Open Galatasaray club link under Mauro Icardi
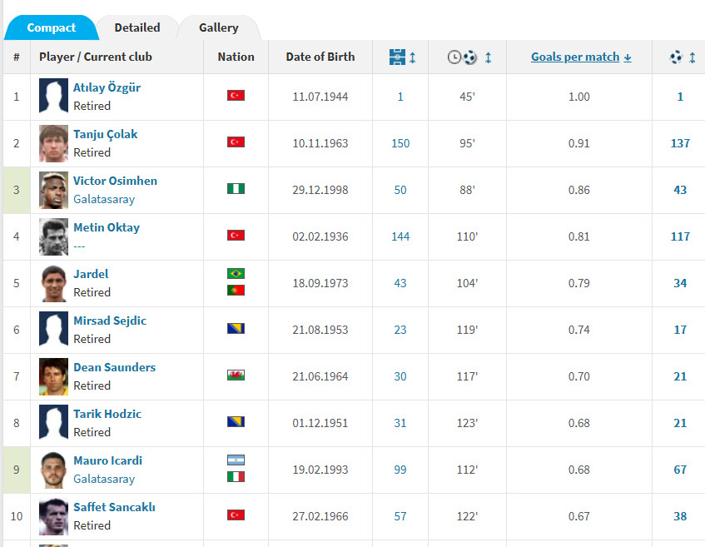The image size is (705, 547). (103, 479)
